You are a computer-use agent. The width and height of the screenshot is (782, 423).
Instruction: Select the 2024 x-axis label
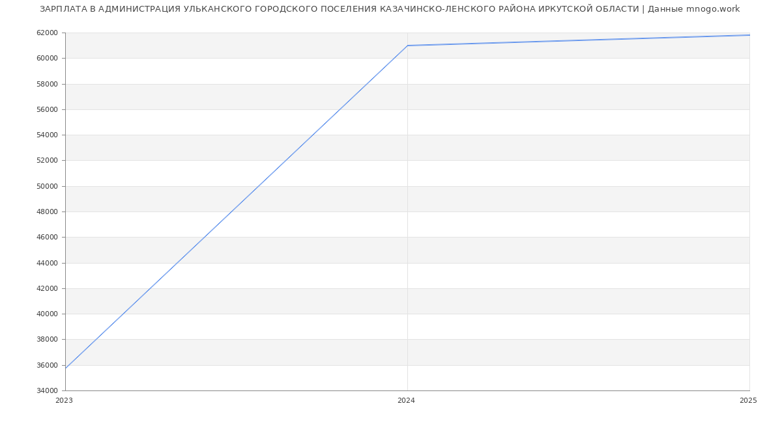tap(406, 401)
